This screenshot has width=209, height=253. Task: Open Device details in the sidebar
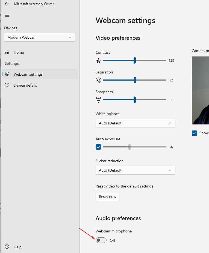point(40,85)
